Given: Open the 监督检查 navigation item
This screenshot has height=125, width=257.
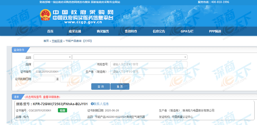Looking at the screenshot, I should coord(131,31).
